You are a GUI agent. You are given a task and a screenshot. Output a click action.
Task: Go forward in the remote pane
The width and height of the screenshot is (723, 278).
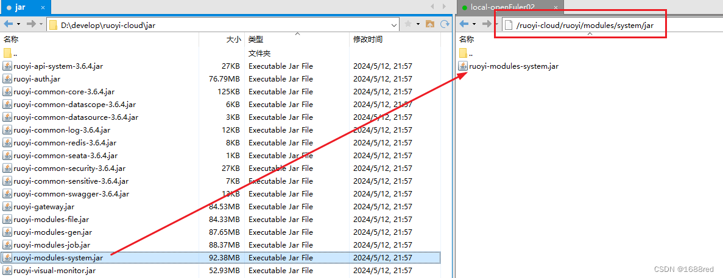(x=487, y=24)
